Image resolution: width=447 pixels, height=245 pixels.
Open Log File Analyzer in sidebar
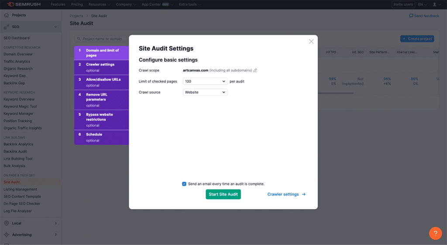tap(17, 211)
